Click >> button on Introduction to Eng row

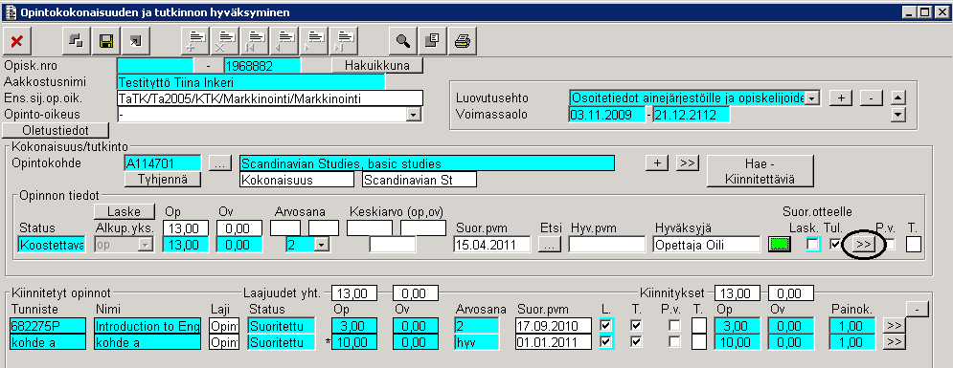click(x=894, y=326)
